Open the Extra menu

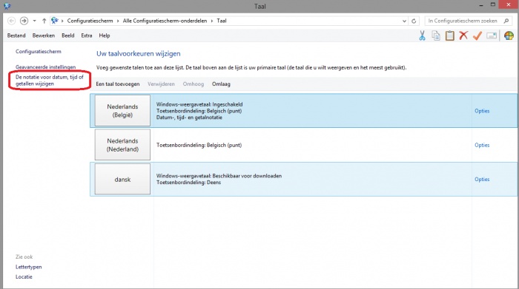87,35
